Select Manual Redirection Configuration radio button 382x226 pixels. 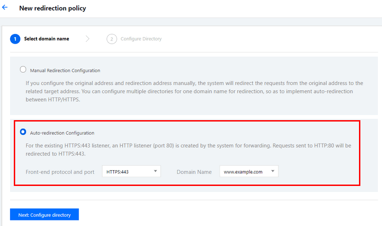23,70
